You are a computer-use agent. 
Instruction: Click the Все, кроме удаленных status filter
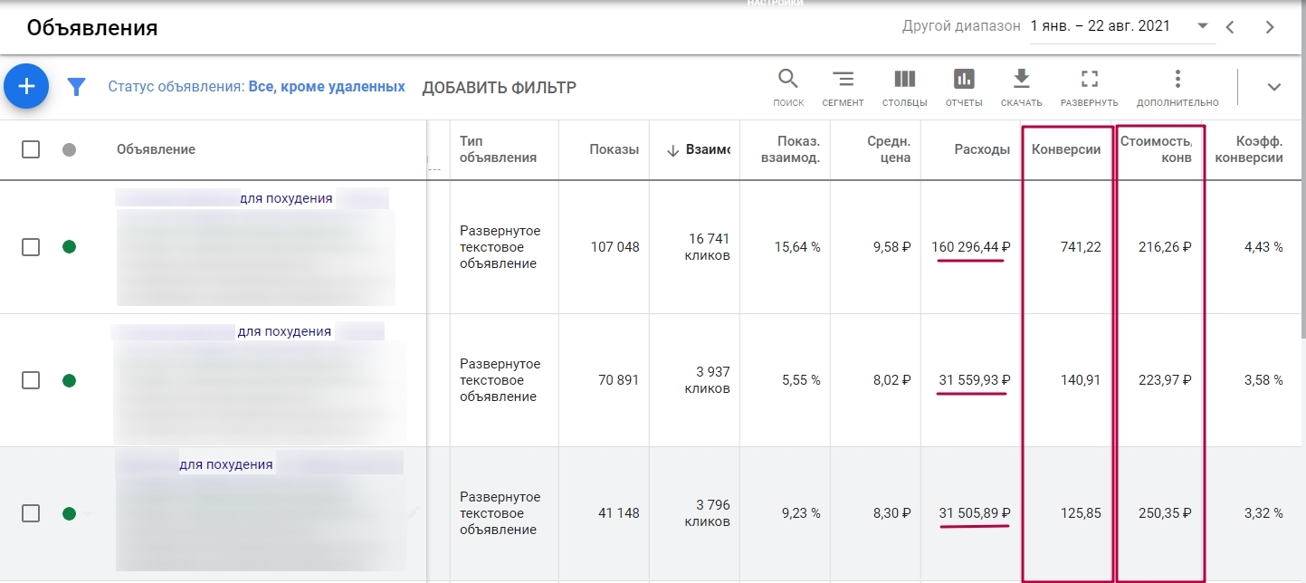pyautogui.click(x=326, y=87)
